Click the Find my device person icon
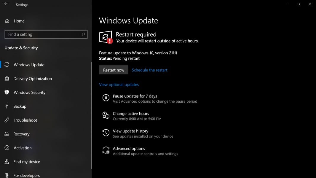This screenshot has height=178, width=316. point(7,161)
